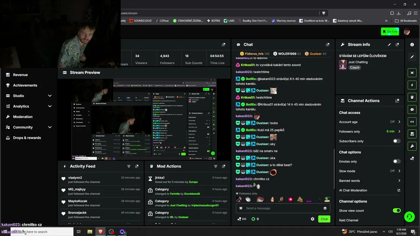Viewport: 420px width, 236px height.
Task: Click the green support headset button
Action: 409,216
